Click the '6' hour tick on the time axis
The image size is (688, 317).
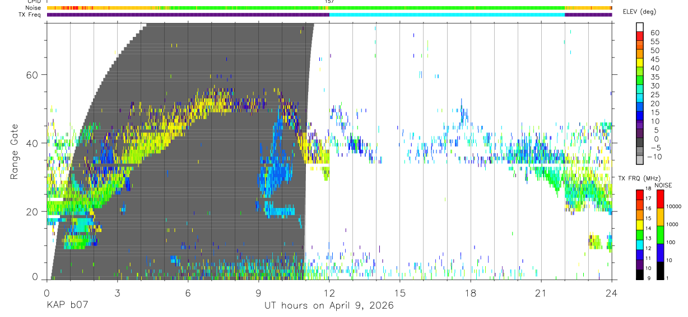[x=188, y=293]
